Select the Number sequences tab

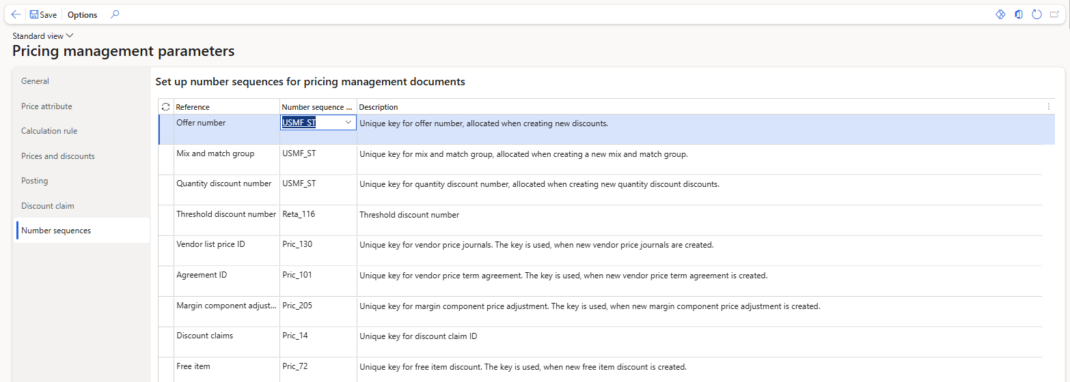point(82,231)
